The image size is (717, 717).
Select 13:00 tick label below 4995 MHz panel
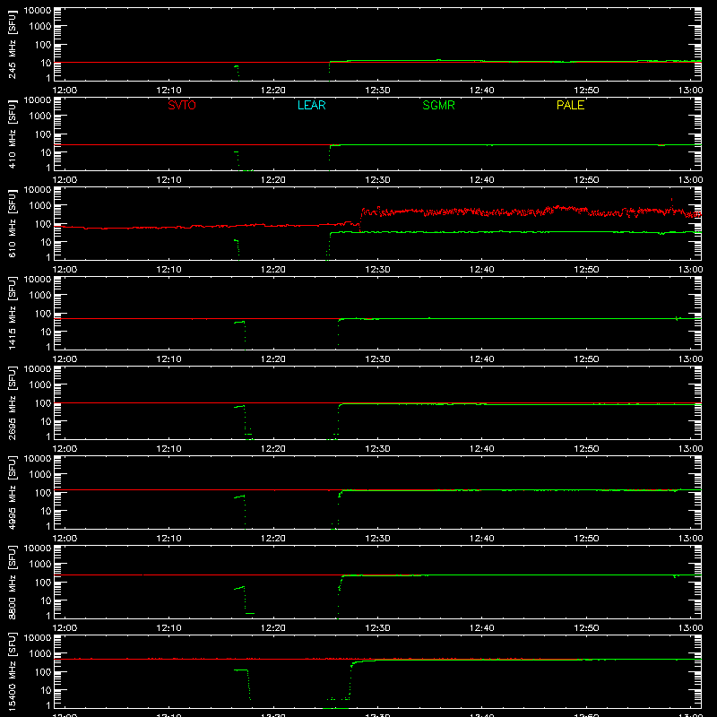coord(690,539)
